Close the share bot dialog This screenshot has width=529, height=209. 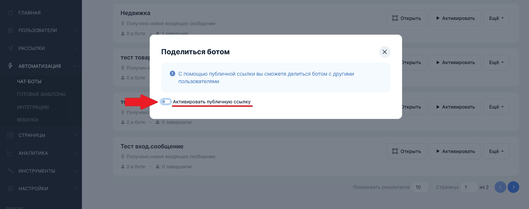384,52
